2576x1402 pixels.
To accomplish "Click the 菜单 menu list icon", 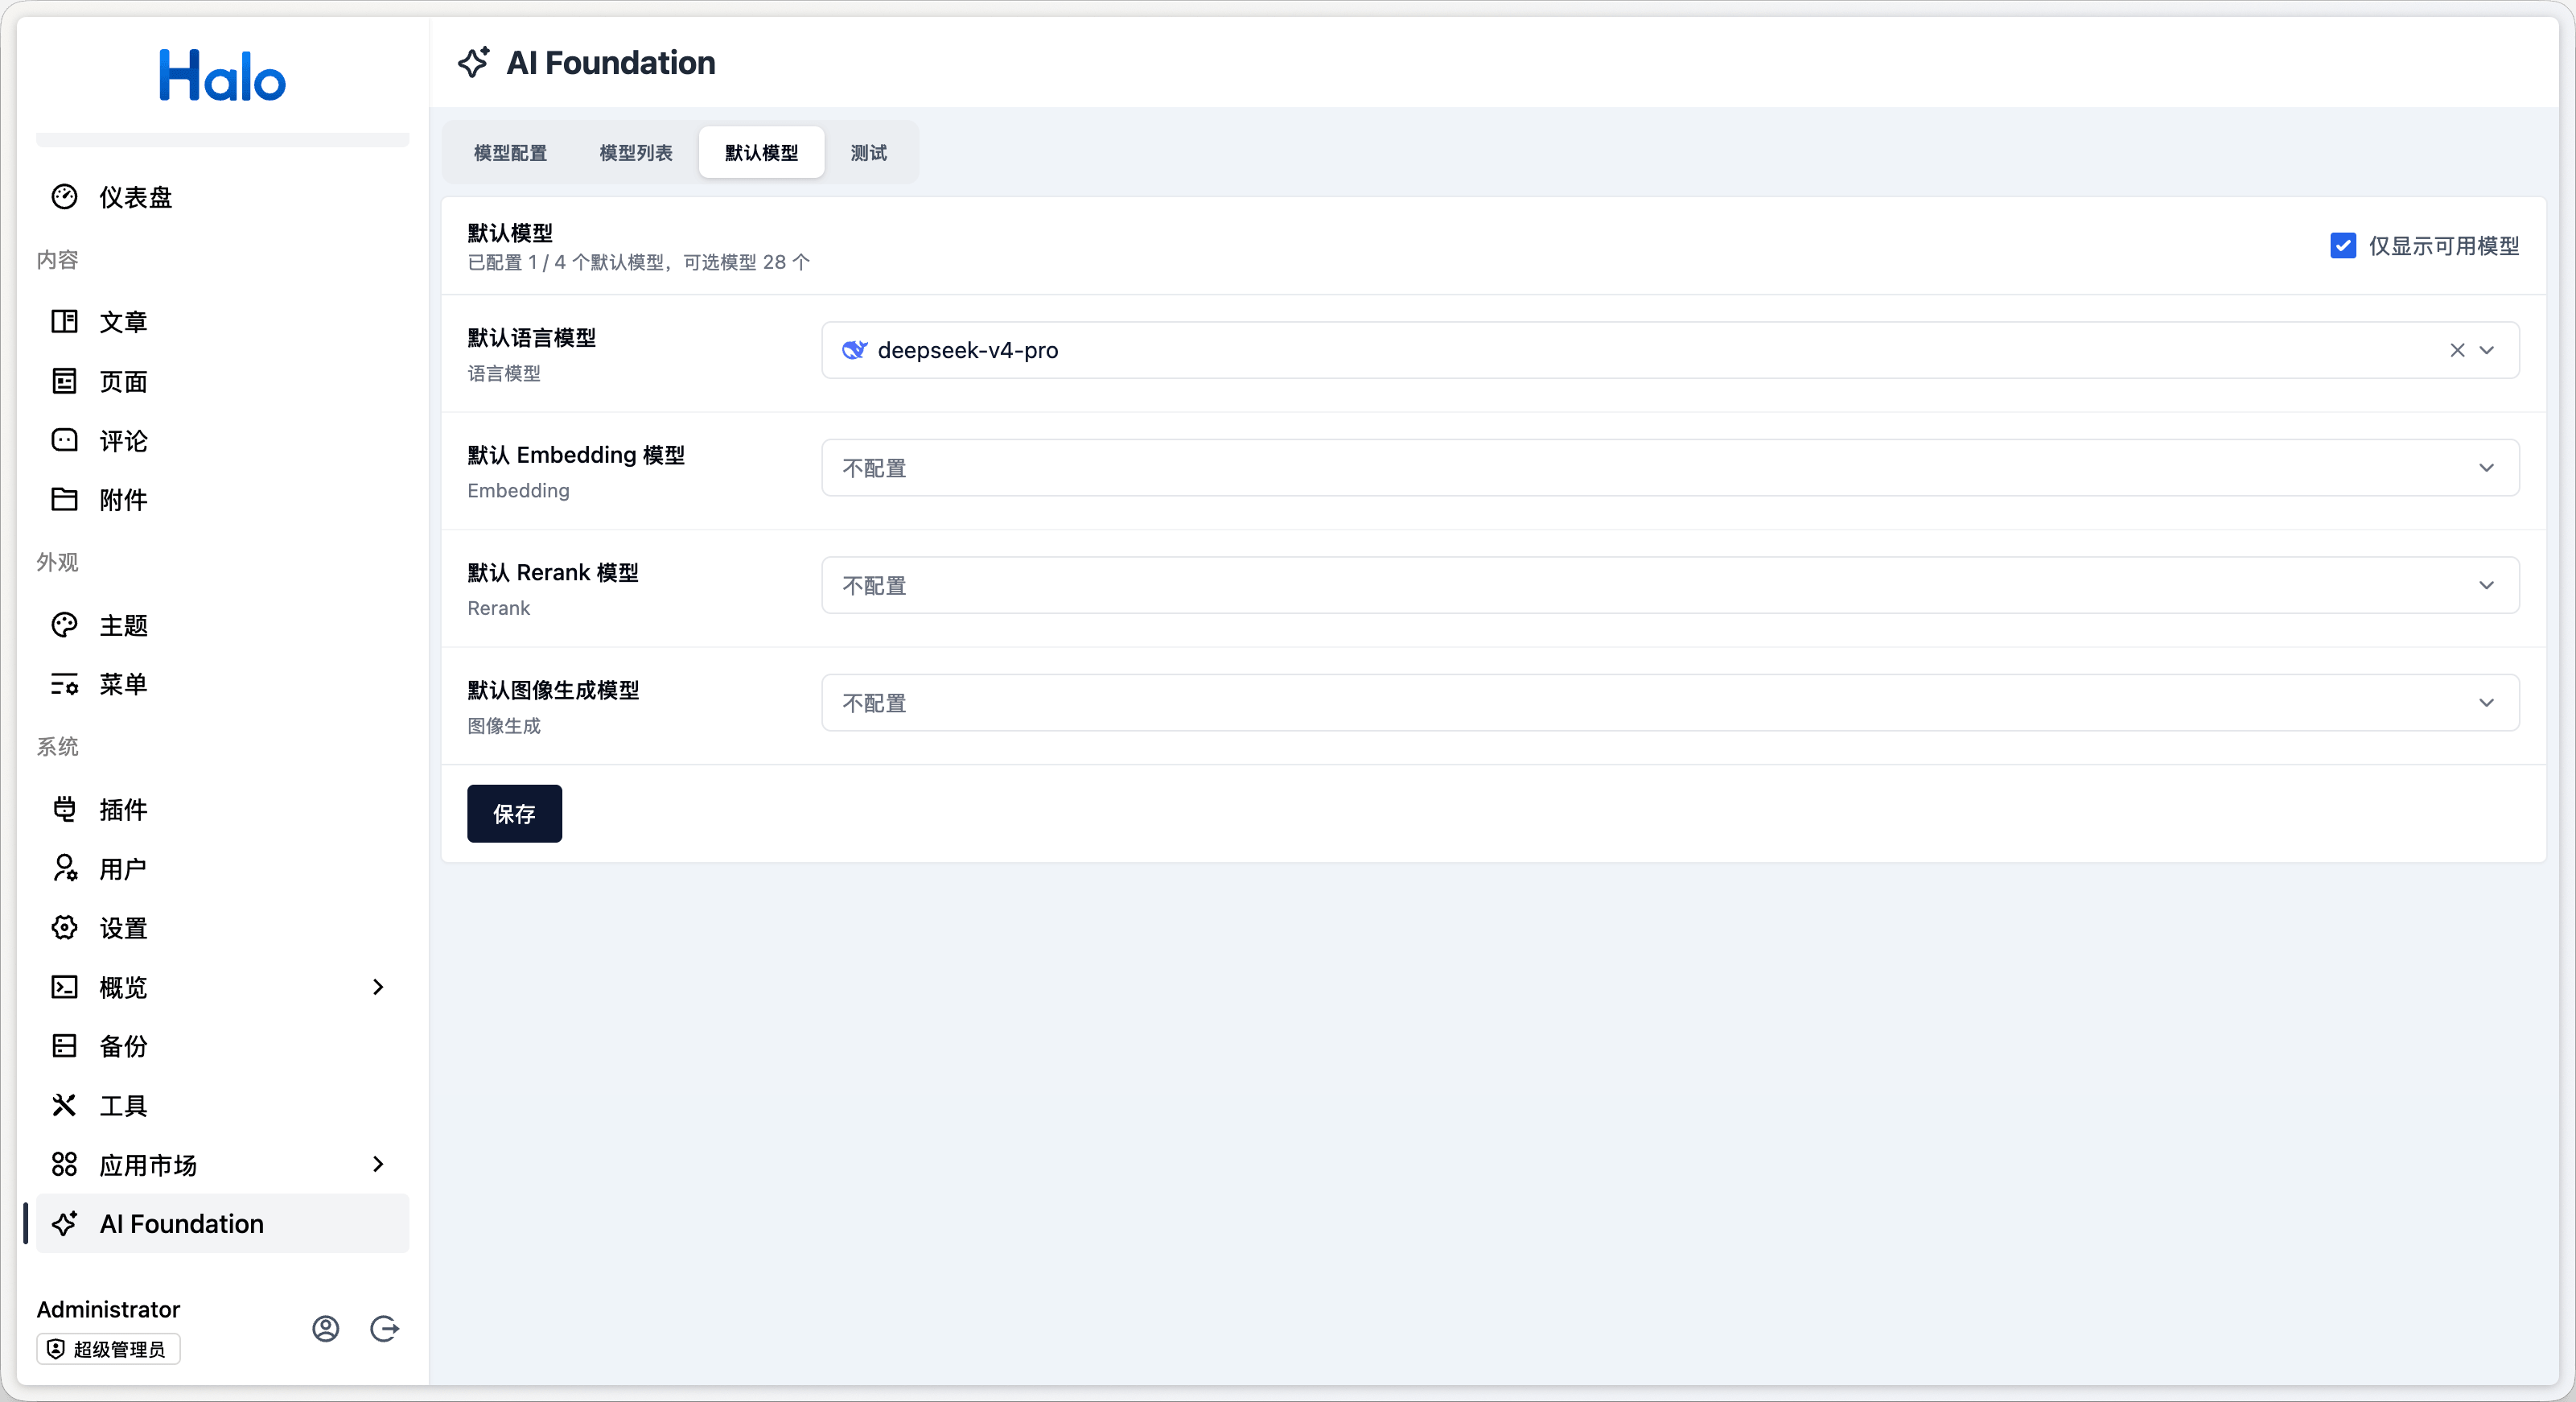I will pyautogui.click(x=64, y=684).
